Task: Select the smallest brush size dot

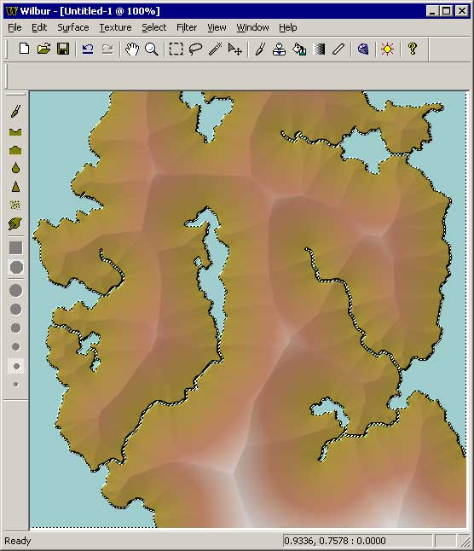Action: tap(16, 385)
